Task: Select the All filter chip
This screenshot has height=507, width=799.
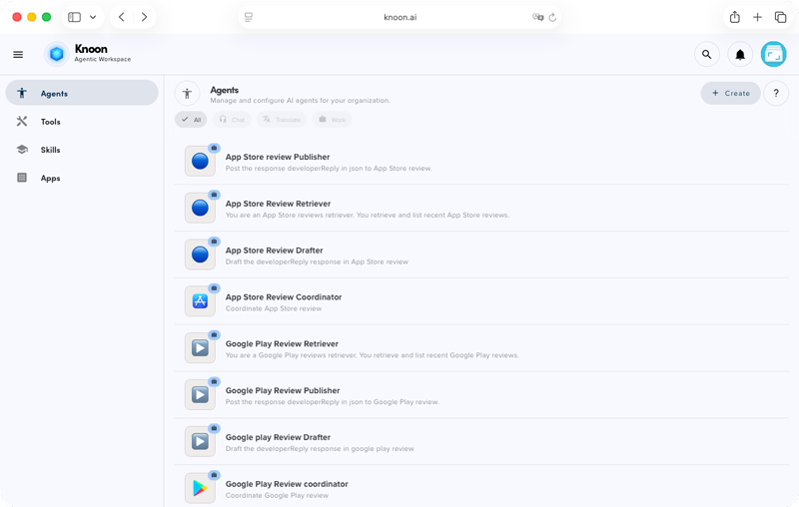Action: [191, 120]
